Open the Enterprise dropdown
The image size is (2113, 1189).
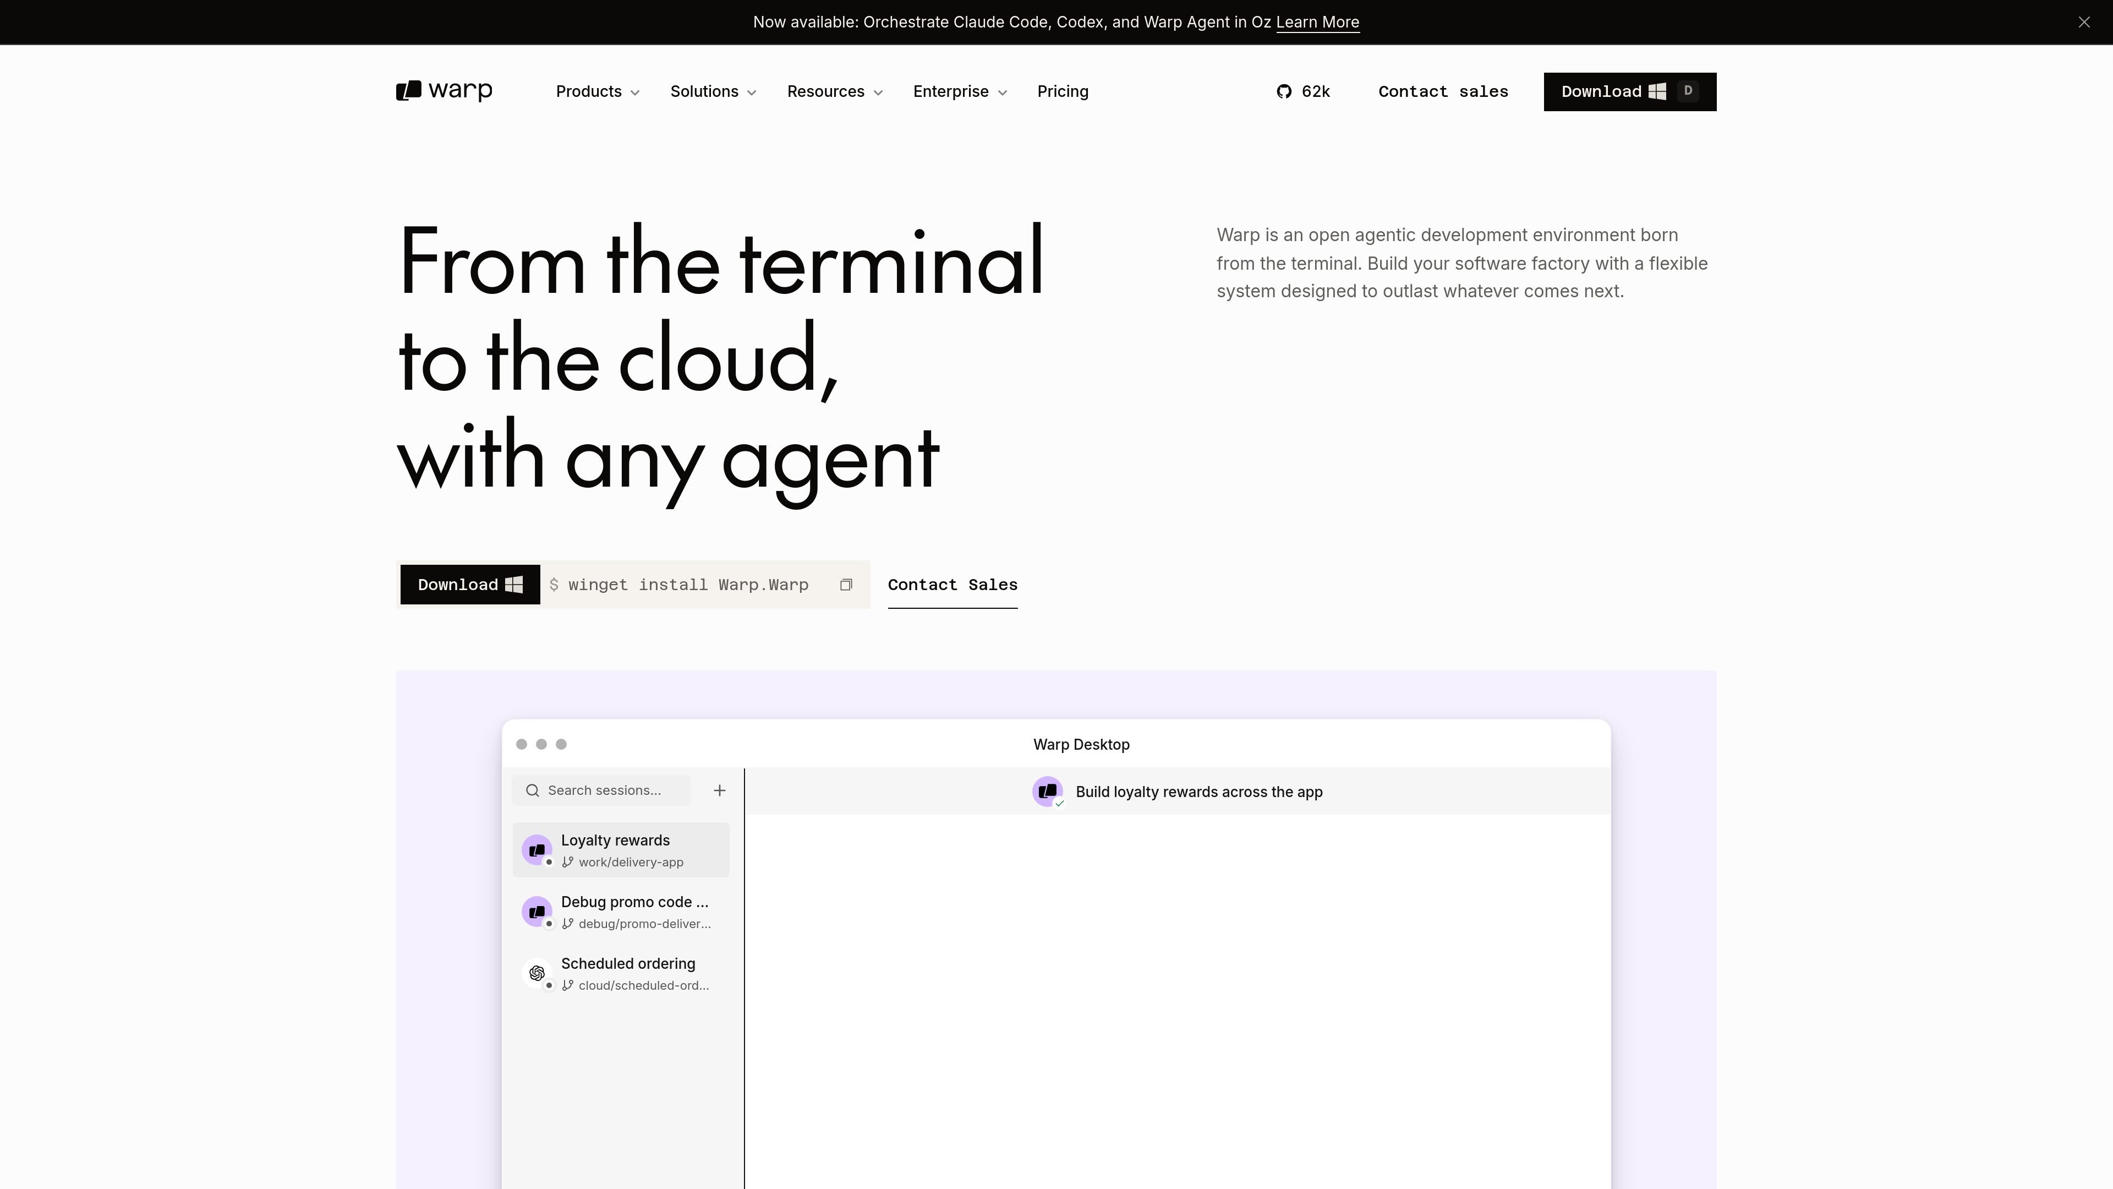(x=960, y=92)
